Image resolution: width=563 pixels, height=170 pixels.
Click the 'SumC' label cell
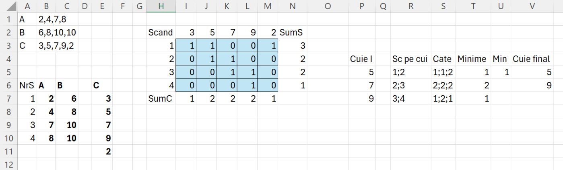pyautogui.click(x=161, y=98)
